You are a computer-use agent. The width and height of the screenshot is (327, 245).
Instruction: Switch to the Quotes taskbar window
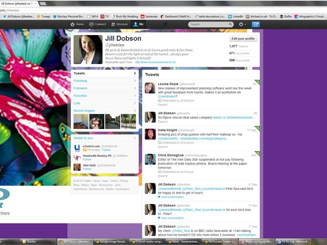click(x=38, y=242)
